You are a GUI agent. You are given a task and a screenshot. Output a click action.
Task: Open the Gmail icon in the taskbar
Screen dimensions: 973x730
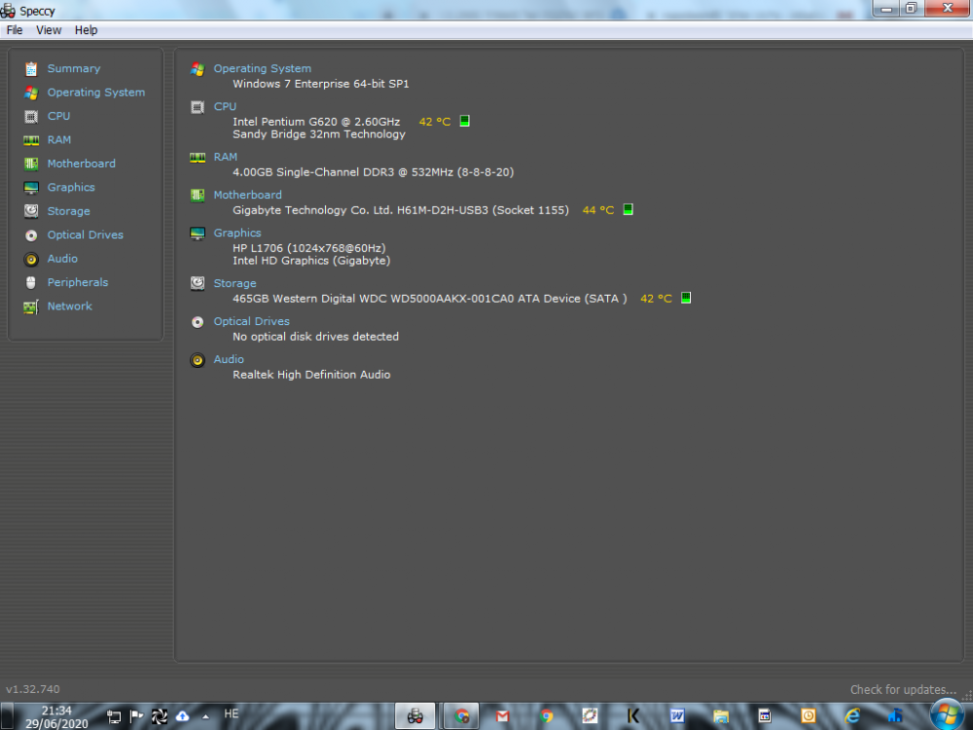[503, 716]
